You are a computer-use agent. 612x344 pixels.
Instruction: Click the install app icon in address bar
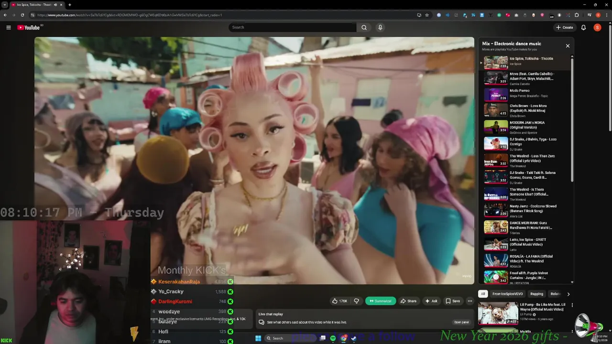(419, 15)
